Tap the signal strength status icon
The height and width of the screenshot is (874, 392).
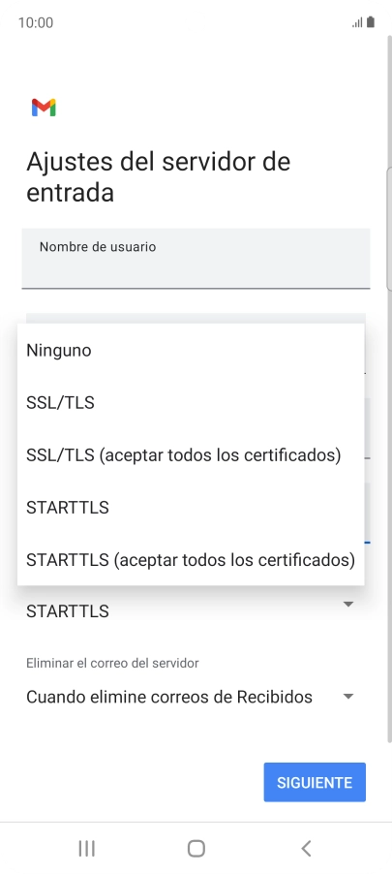(357, 23)
